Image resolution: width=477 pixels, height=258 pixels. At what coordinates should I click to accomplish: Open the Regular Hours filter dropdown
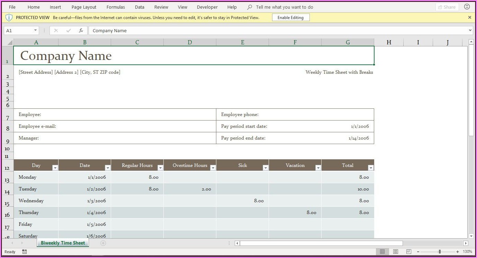[x=160, y=168]
